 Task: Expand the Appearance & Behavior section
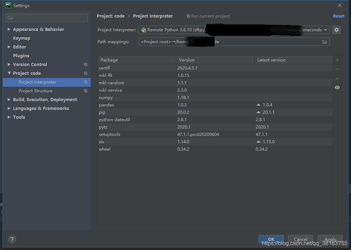9,29
